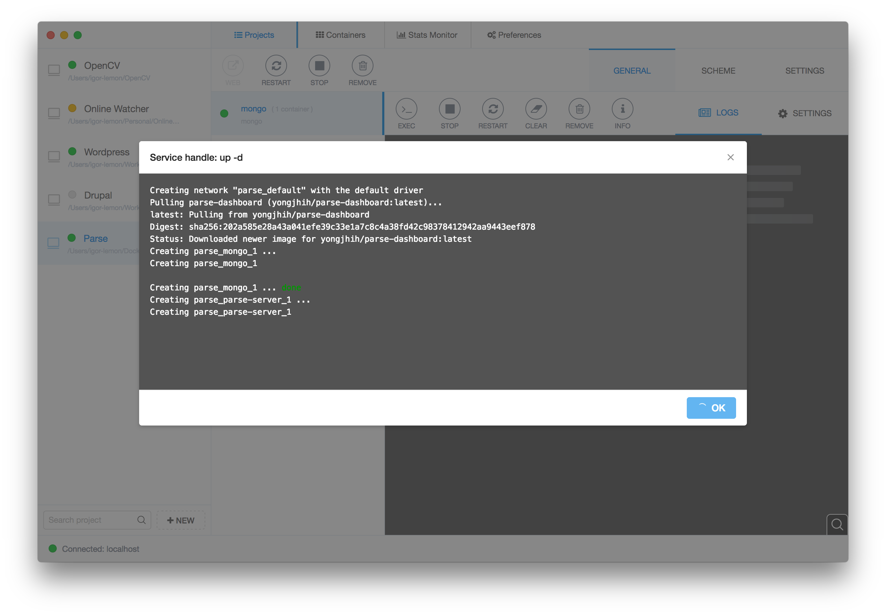Select the OpenCV project
Viewport: 886px width, 616px height.
point(124,71)
